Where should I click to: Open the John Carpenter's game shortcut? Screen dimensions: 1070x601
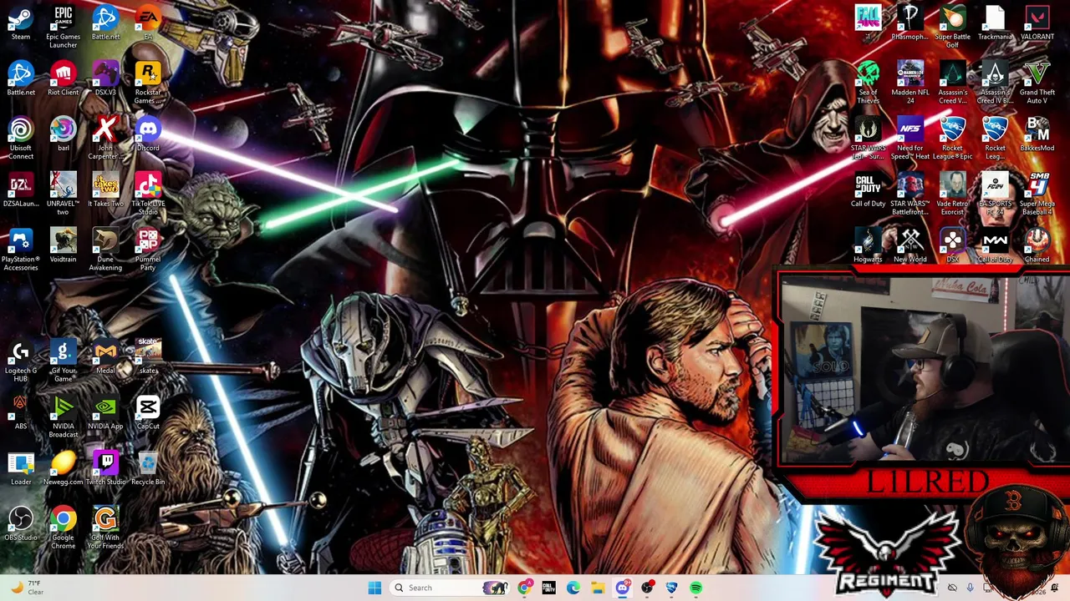pos(105,139)
